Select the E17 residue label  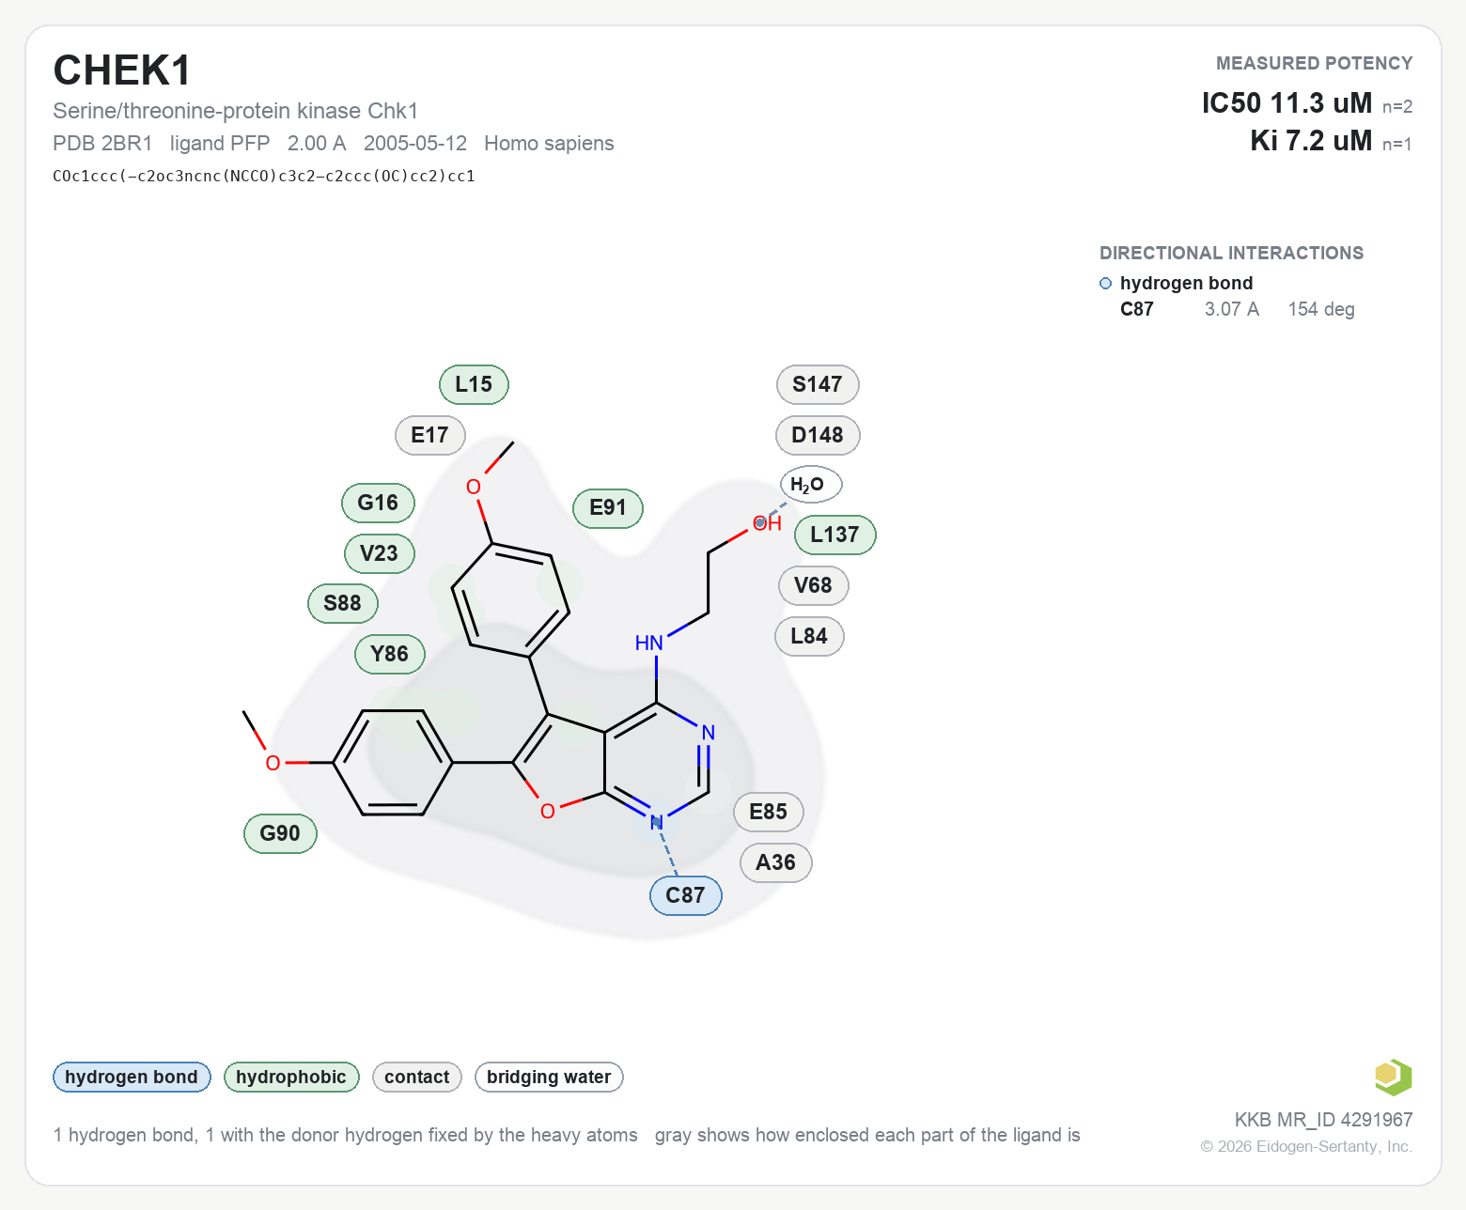[430, 435]
